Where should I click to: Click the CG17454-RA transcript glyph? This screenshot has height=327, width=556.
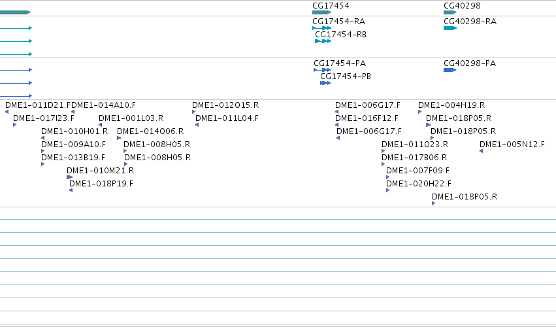coord(321,28)
